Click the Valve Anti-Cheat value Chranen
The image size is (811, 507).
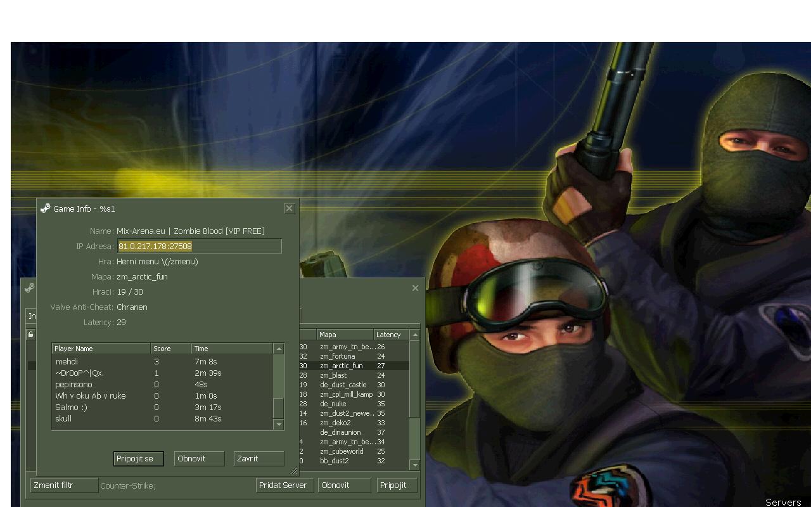click(132, 307)
